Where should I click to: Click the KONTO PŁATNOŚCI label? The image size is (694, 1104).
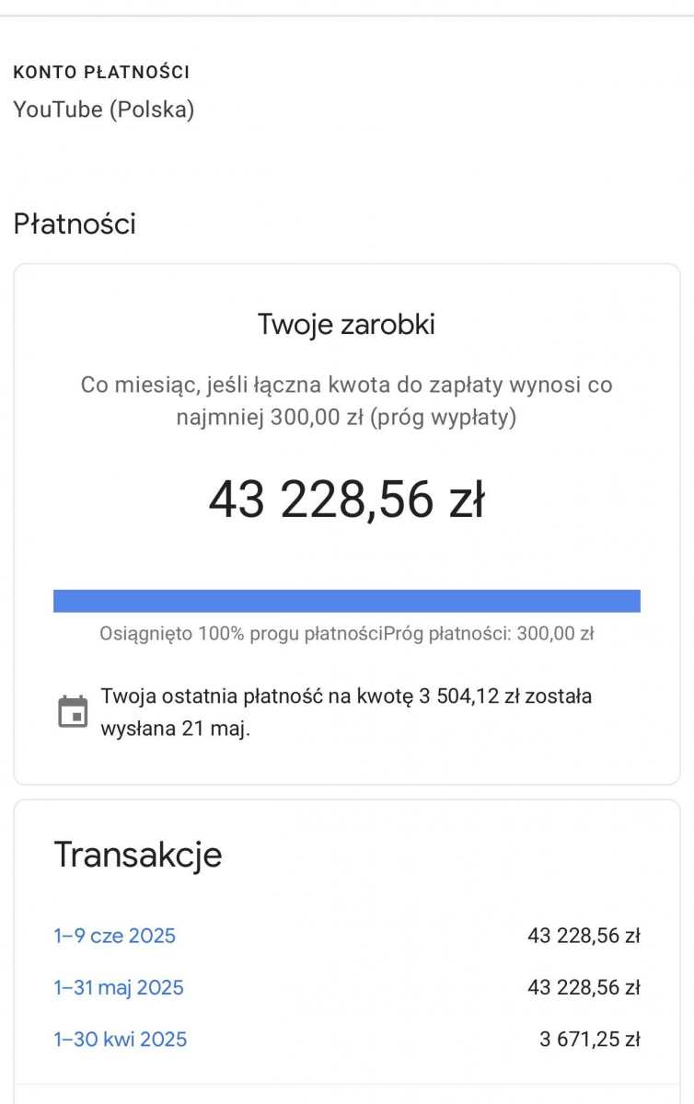coord(101,72)
